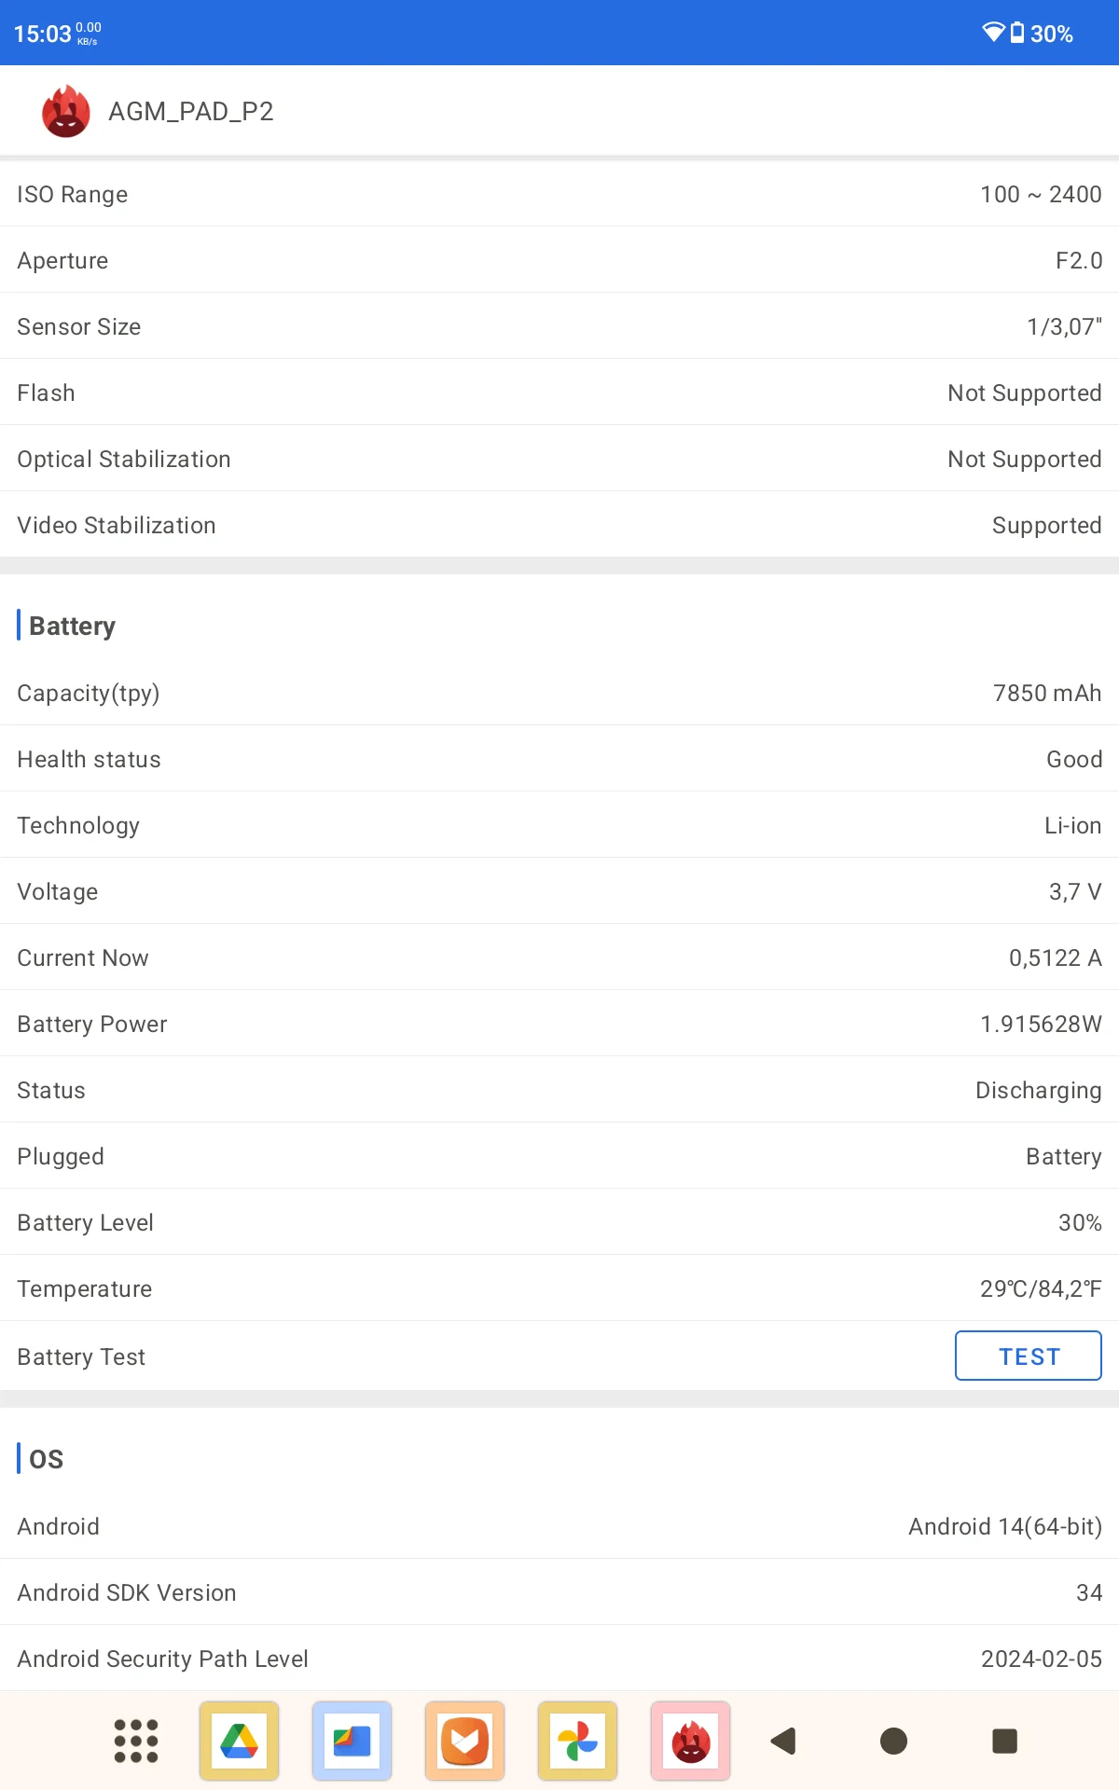Open the Files app in the taskbar
This screenshot has width=1119, height=1790.
pyautogui.click(x=352, y=1741)
